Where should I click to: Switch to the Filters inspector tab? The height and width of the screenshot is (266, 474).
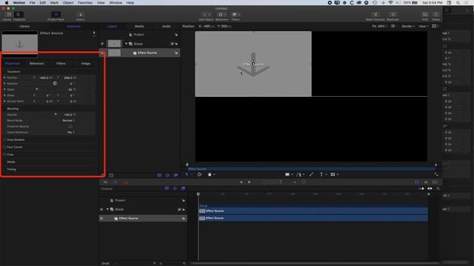(x=61, y=64)
